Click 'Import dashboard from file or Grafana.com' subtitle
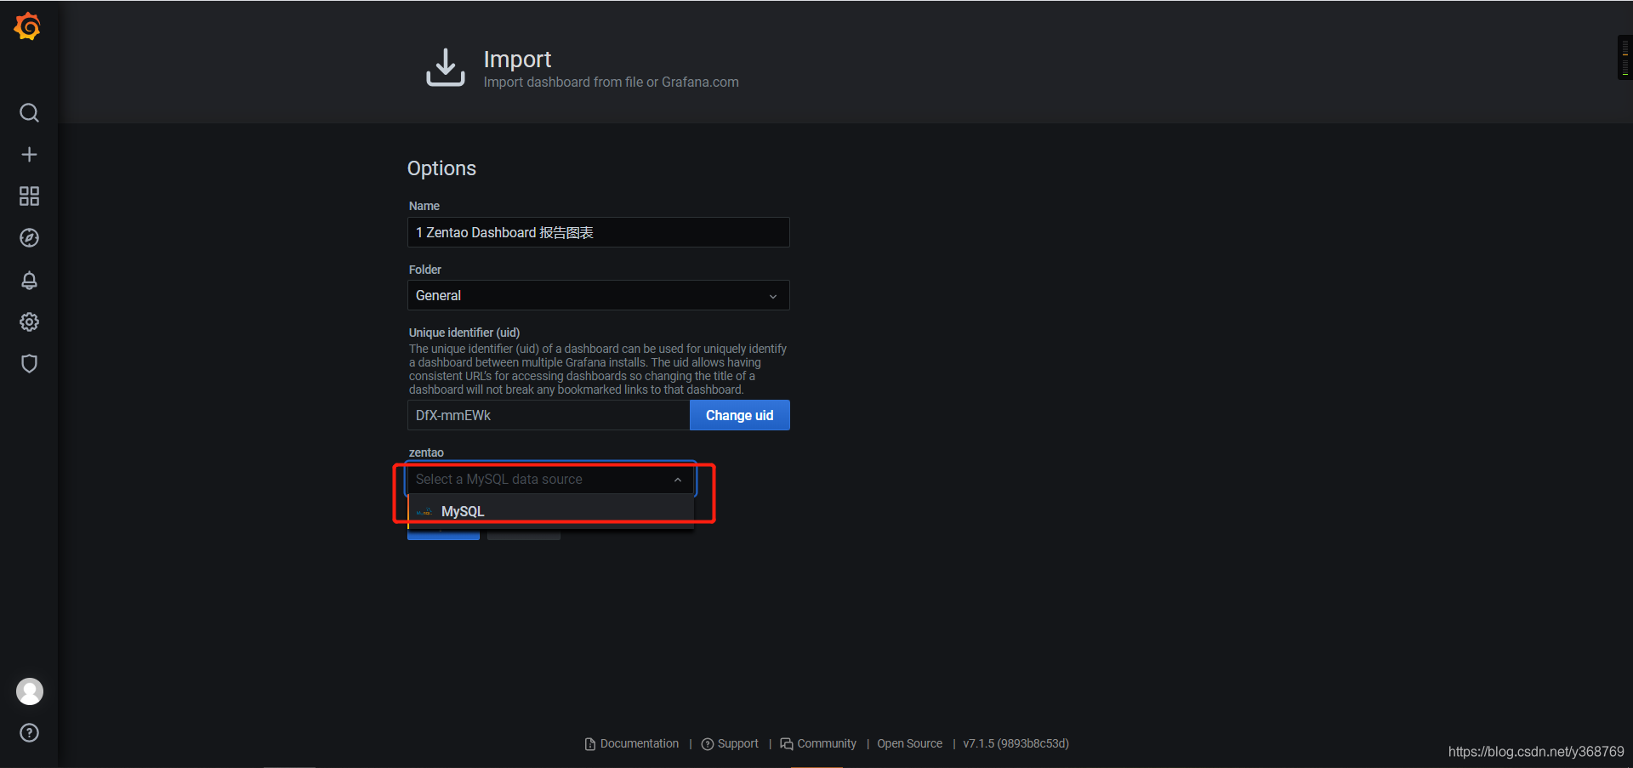Image resolution: width=1633 pixels, height=768 pixels. pyautogui.click(x=612, y=82)
